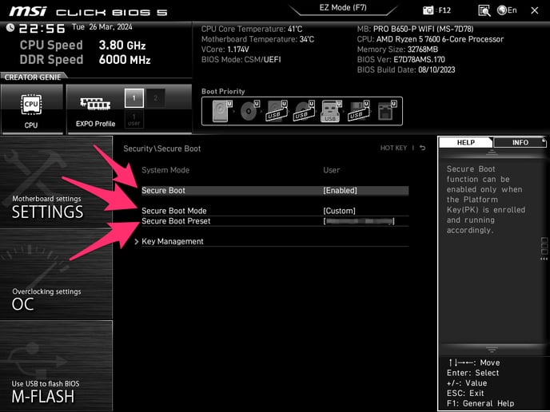Toggle the Secure Boot Enabled setting

(275, 191)
